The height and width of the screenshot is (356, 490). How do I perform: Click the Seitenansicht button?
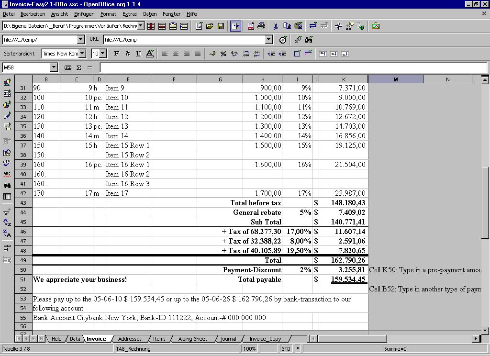pos(20,54)
